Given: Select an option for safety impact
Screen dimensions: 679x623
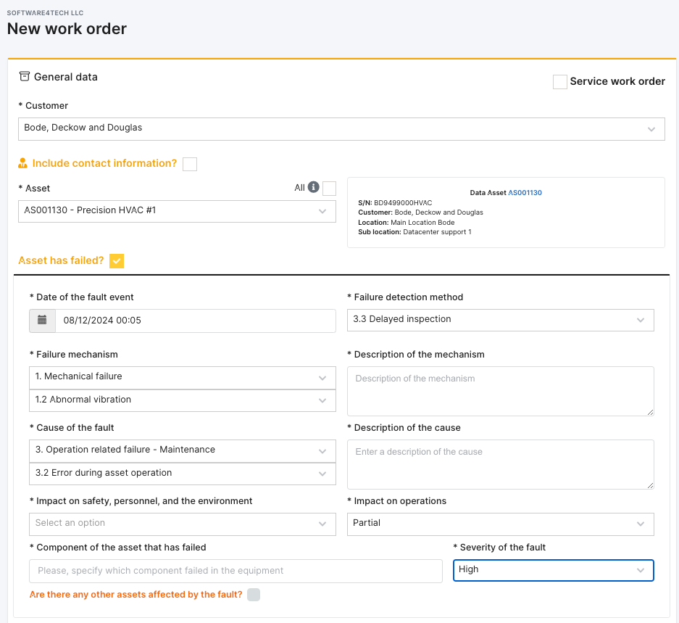Looking at the screenshot, I should click(183, 524).
